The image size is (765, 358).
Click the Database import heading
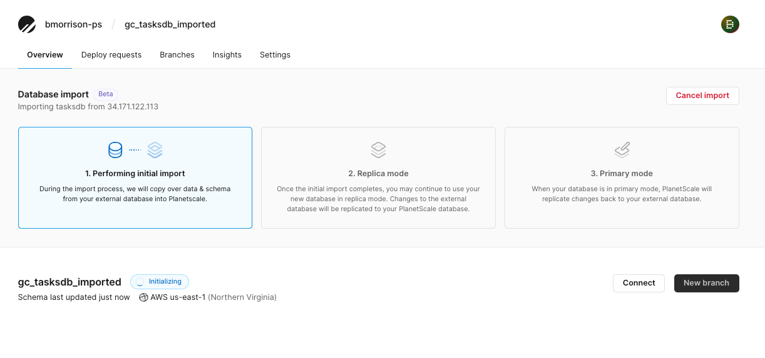coord(53,94)
